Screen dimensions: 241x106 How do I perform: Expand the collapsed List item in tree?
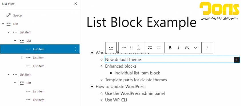click(x=22, y=58)
